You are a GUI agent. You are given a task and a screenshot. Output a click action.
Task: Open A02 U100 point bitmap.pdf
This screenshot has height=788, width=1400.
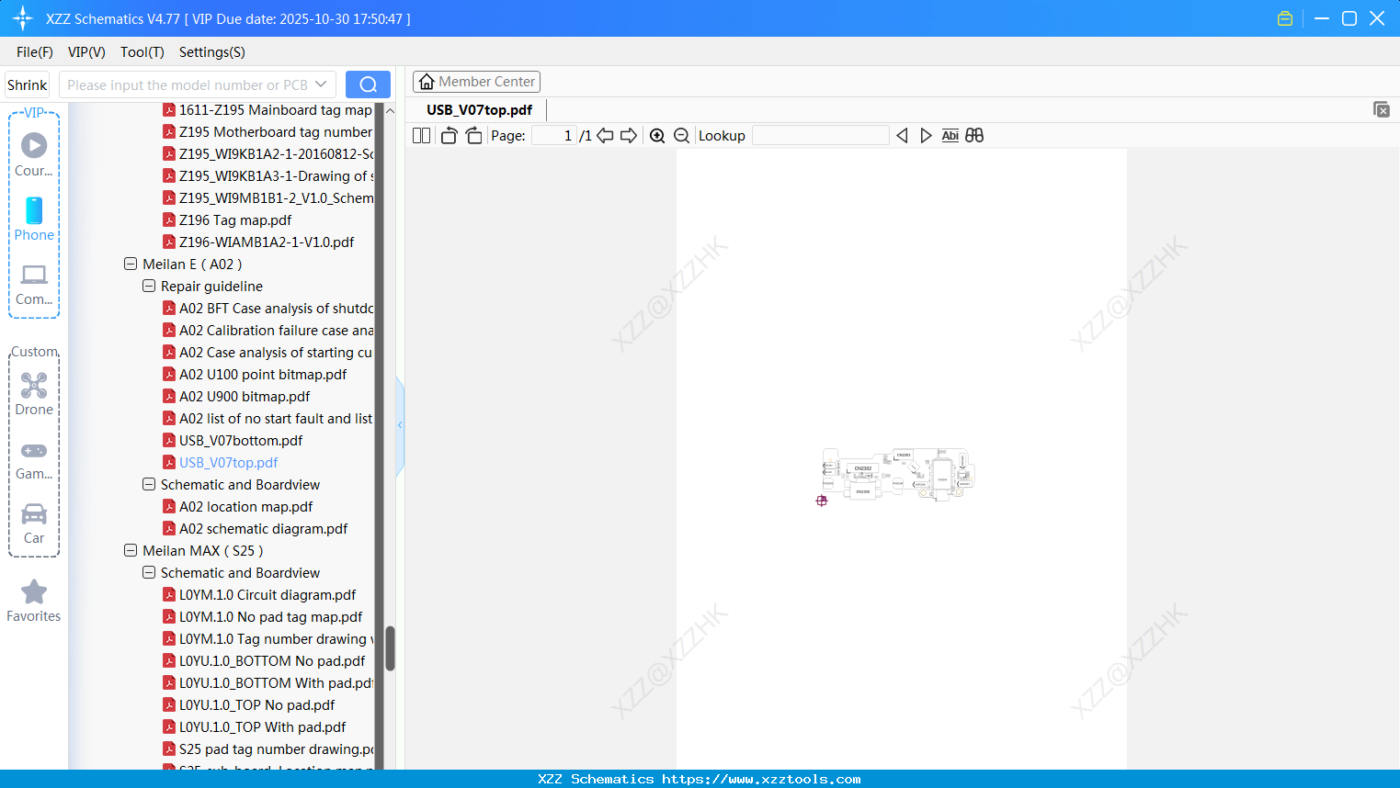click(263, 375)
